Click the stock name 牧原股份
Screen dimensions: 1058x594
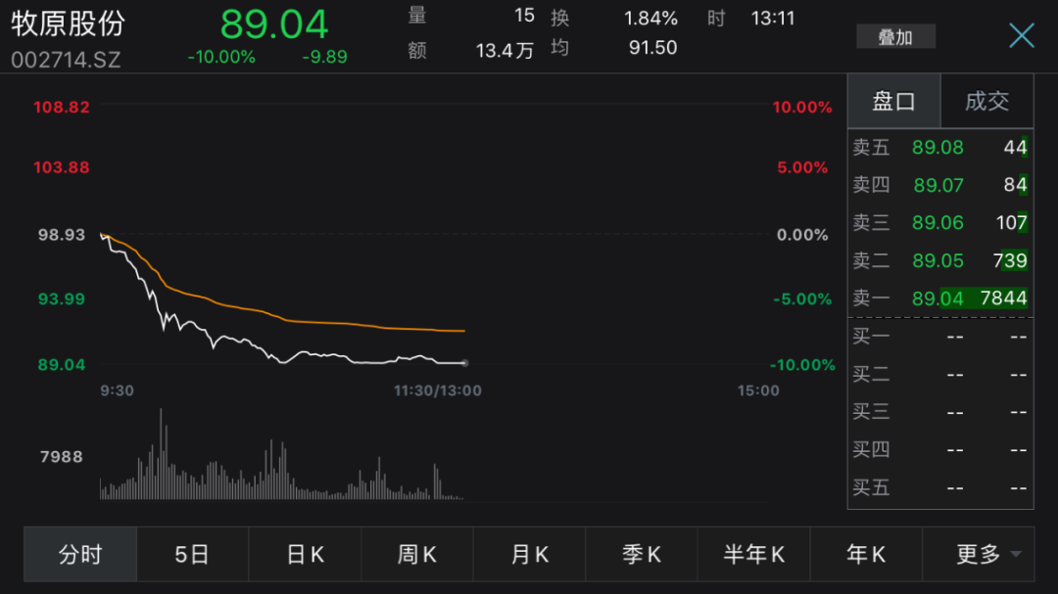pyautogui.click(x=69, y=23)
